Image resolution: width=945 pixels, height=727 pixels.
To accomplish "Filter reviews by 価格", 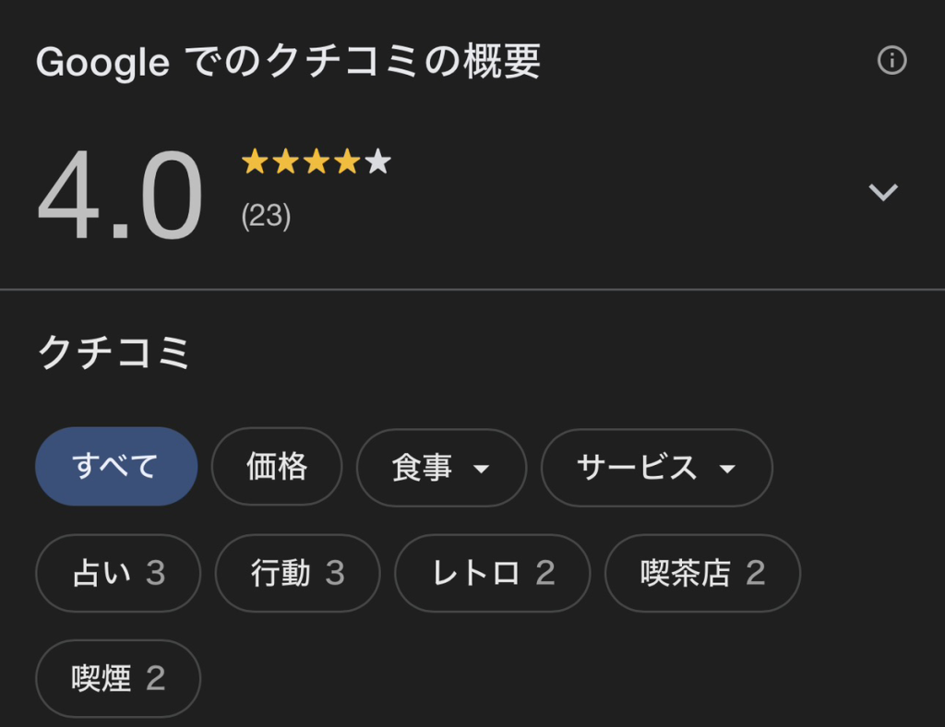I will (x=277, y=467).
